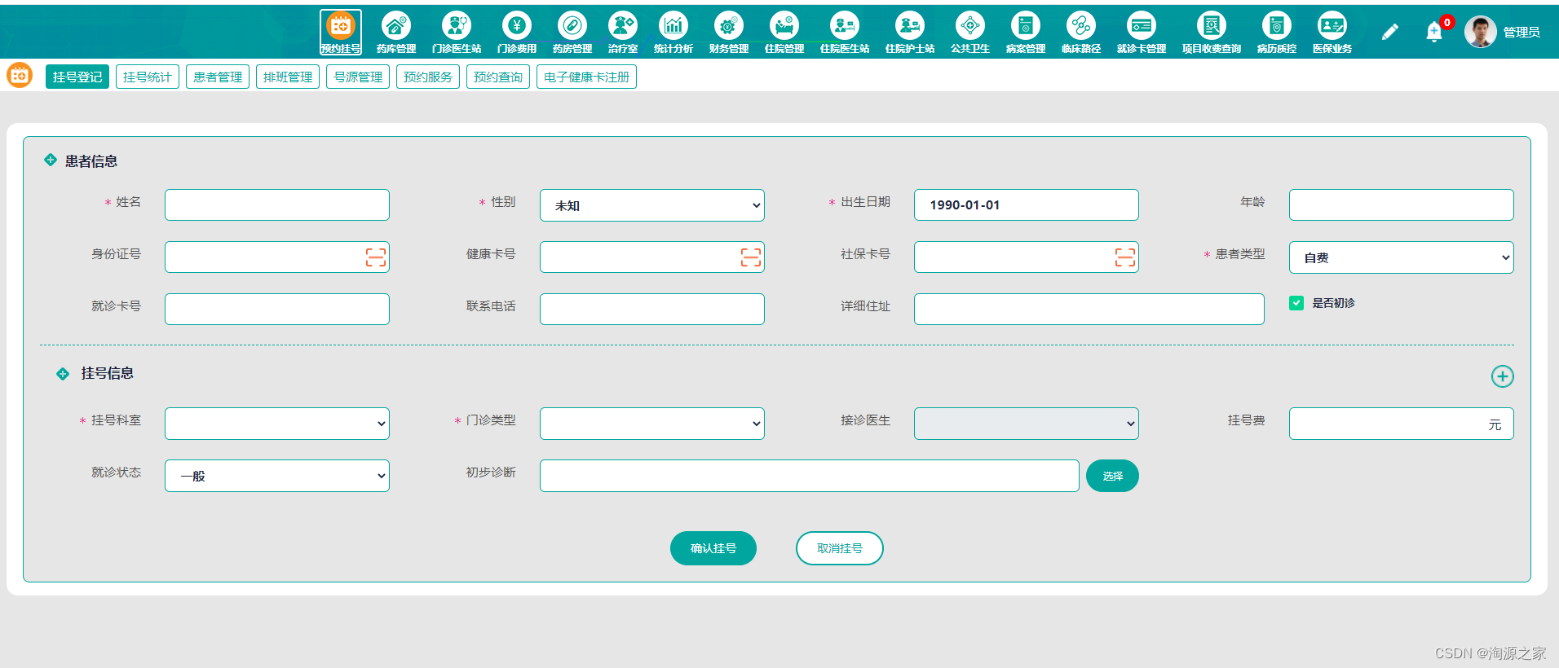Switch to the 预约查询 tab

point(498,77)
